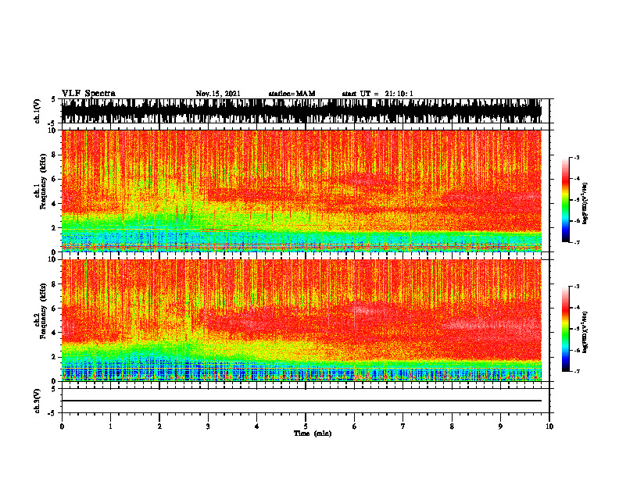Click time axis tick label "10"
619x478 pixels.
click(x=549, y=426)
